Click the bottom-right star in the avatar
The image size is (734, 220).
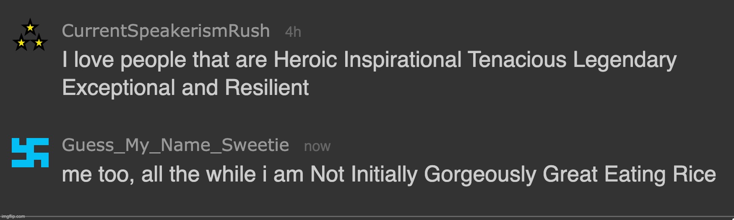pyautogui.click(x=39, y=43)
